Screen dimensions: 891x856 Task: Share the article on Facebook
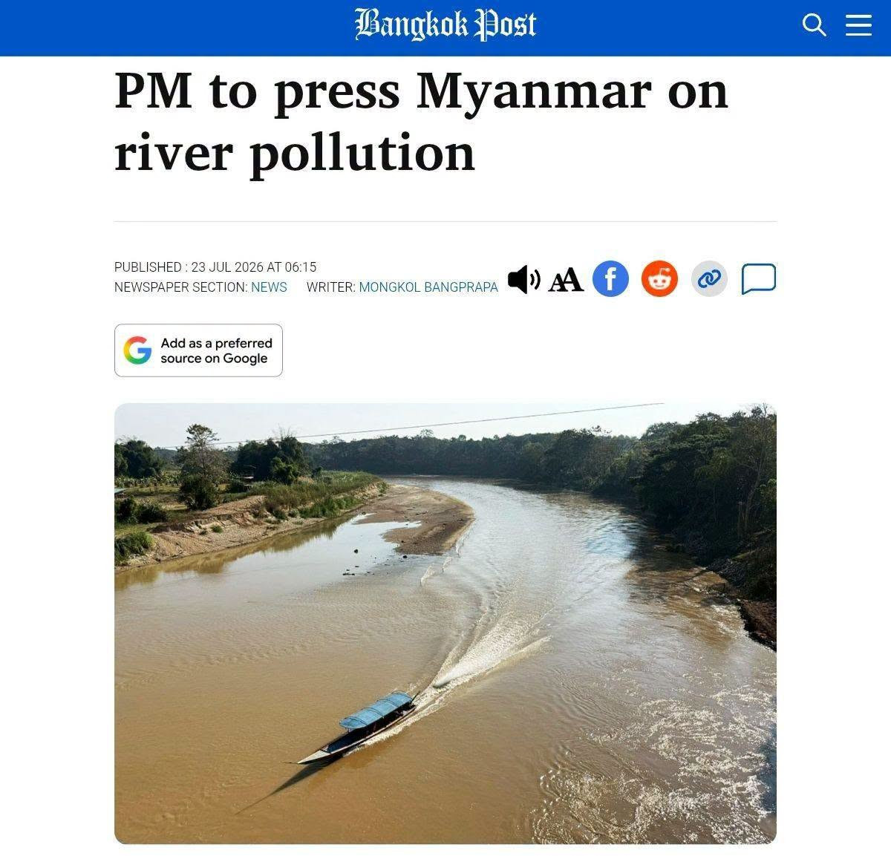[x=610, y=279]
